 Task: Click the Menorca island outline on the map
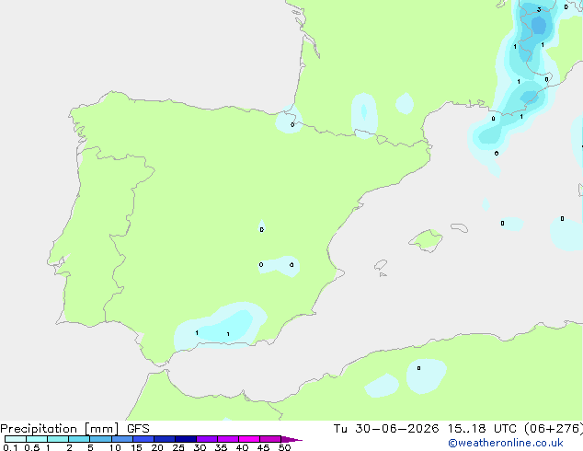click(x=460, y=227)
